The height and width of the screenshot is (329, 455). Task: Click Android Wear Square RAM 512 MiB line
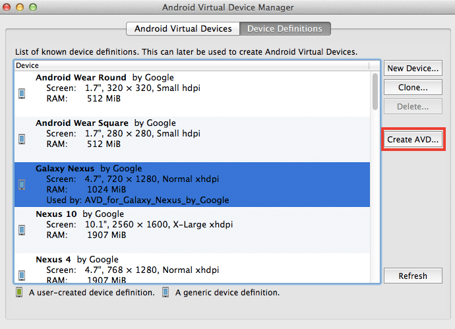83,144
